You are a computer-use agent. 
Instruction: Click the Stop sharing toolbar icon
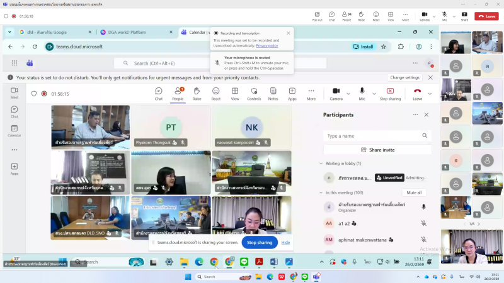[x=390, y=92]
